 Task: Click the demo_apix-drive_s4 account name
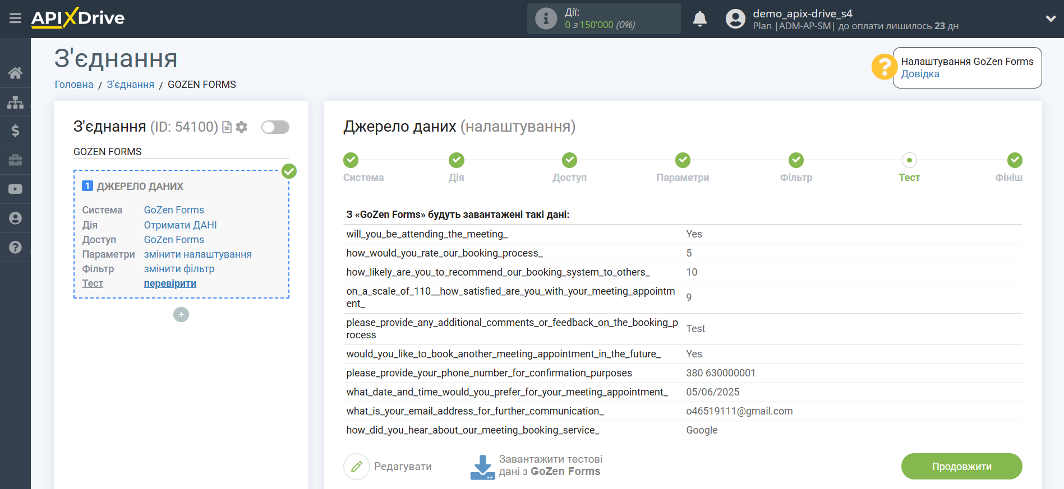tap(802, 13)
